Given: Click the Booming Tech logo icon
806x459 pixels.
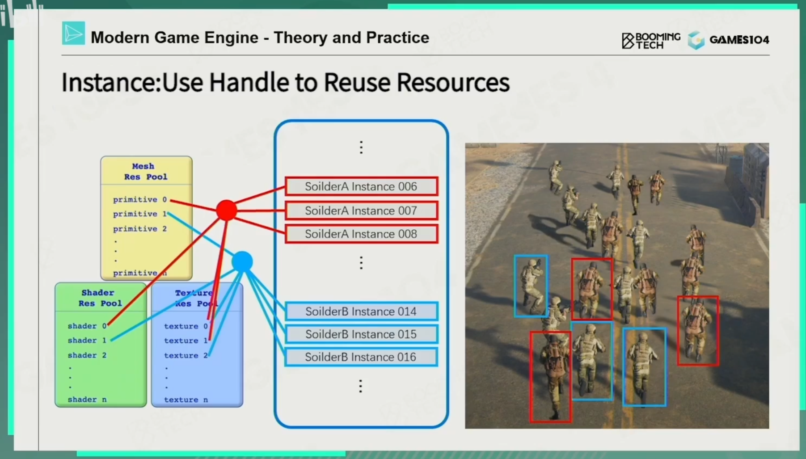Looking at the screenshot, I should 627,40.
